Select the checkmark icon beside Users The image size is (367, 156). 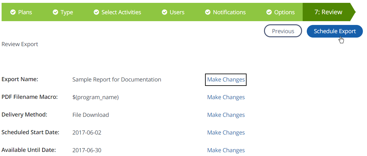point(164,12)
